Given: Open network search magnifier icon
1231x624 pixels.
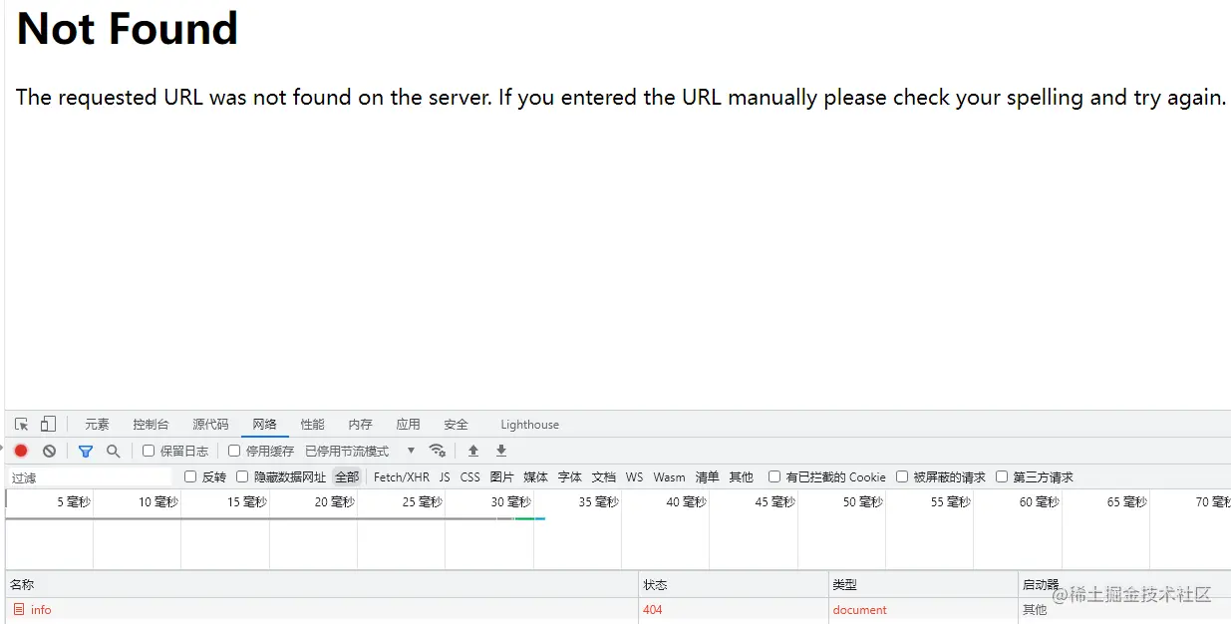Looking at the screenshot, I should 113,451.
